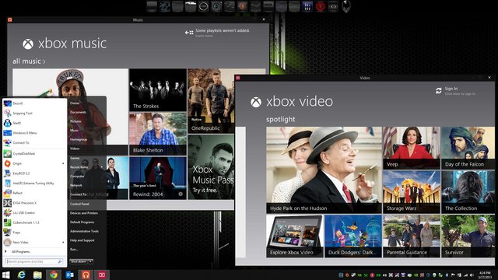Viewport: 498px width, 280px height.
Task: Click Run... in the Start menu
Action: tap(74, 250)
